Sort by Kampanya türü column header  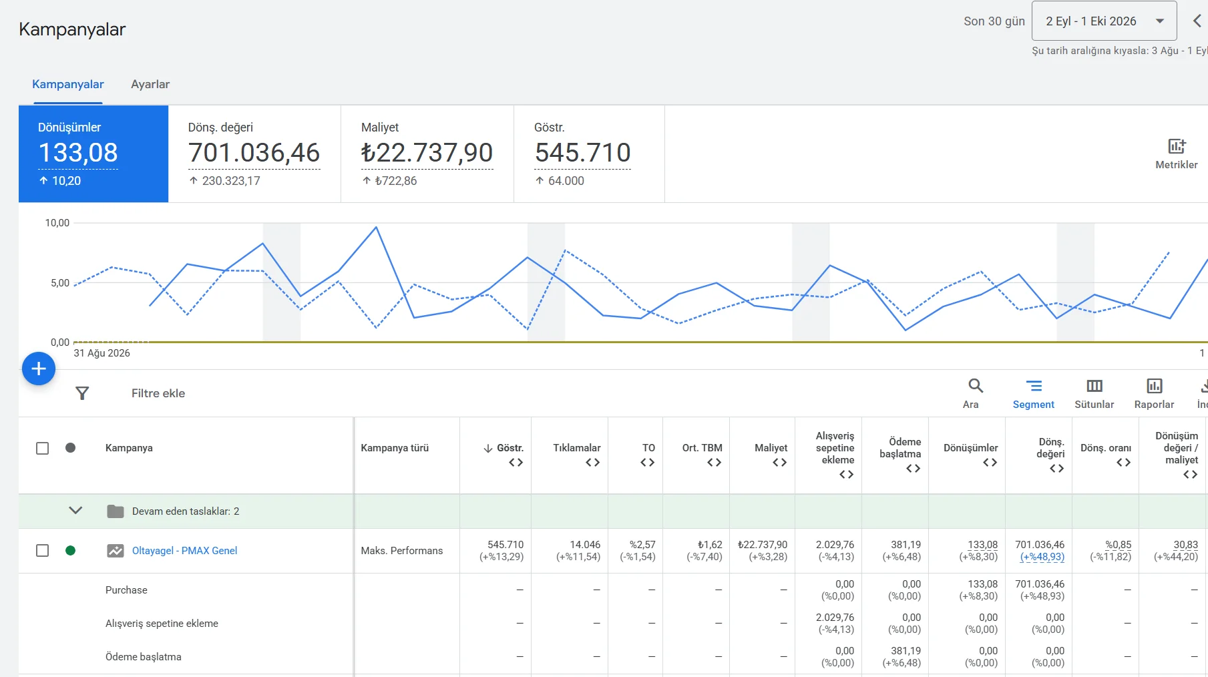(395, 448)
